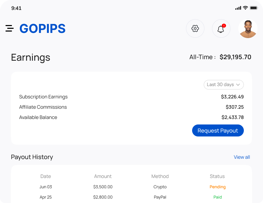
Task: Tap the red notification badge
Action: point(224,25)
